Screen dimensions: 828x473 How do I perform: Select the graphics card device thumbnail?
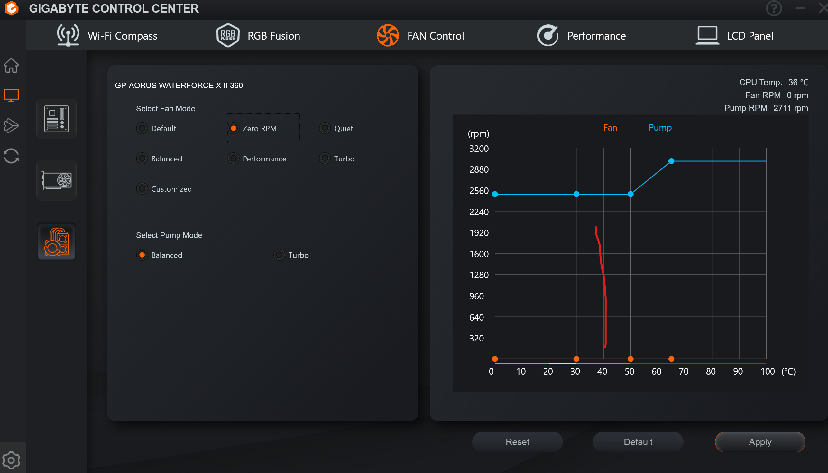[56, 180]
